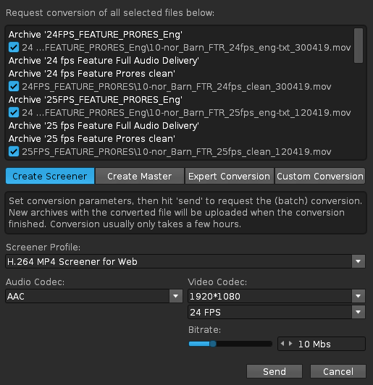The width and height of the screenshot is (373, 385).
Task: Expand the Screener Profile dropdown arrow
Action: [359, 261]
